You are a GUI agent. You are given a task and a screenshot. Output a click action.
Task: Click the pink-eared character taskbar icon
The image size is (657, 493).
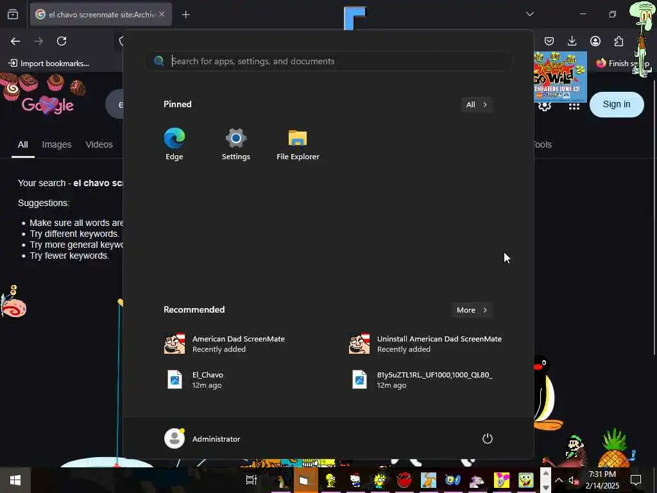pos(501,480)
